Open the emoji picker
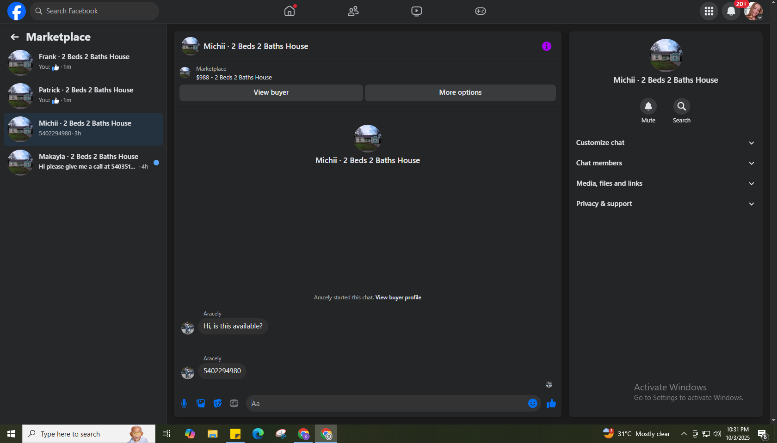The height and width of the screenshot is (443, 777). click(533, 403)
